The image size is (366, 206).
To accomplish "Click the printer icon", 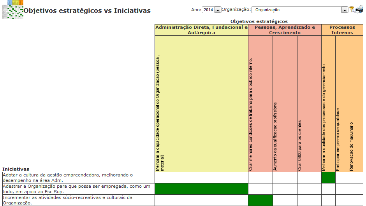I will [x=359, y=9].
